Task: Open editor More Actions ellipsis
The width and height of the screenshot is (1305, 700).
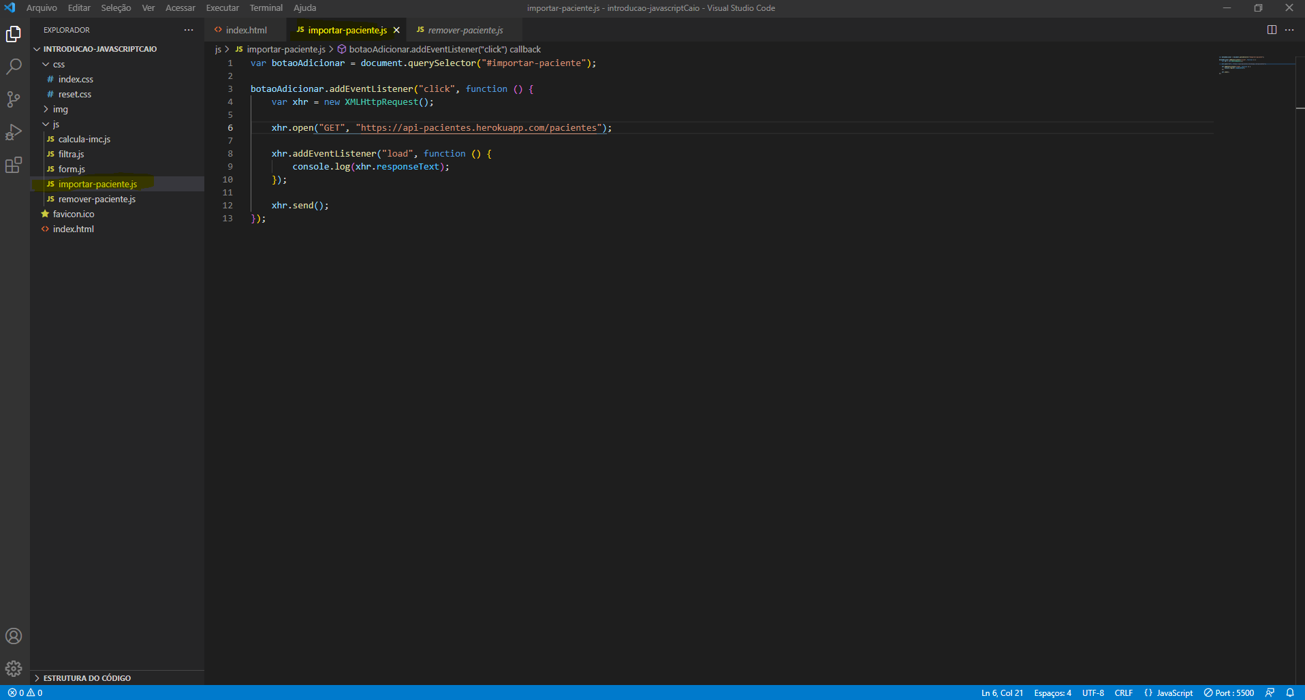Action: pyautogui.click(x=1289, y=30)
